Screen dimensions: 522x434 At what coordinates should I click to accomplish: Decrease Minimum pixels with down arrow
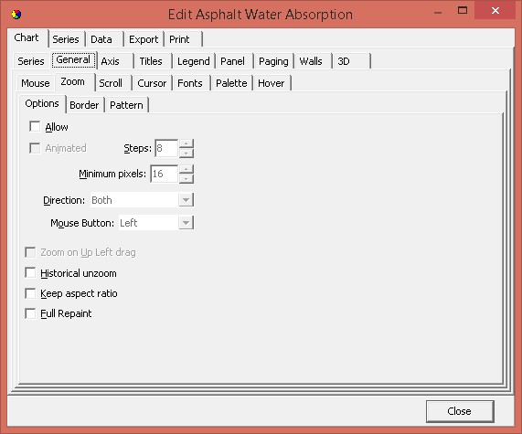[186, 178]
